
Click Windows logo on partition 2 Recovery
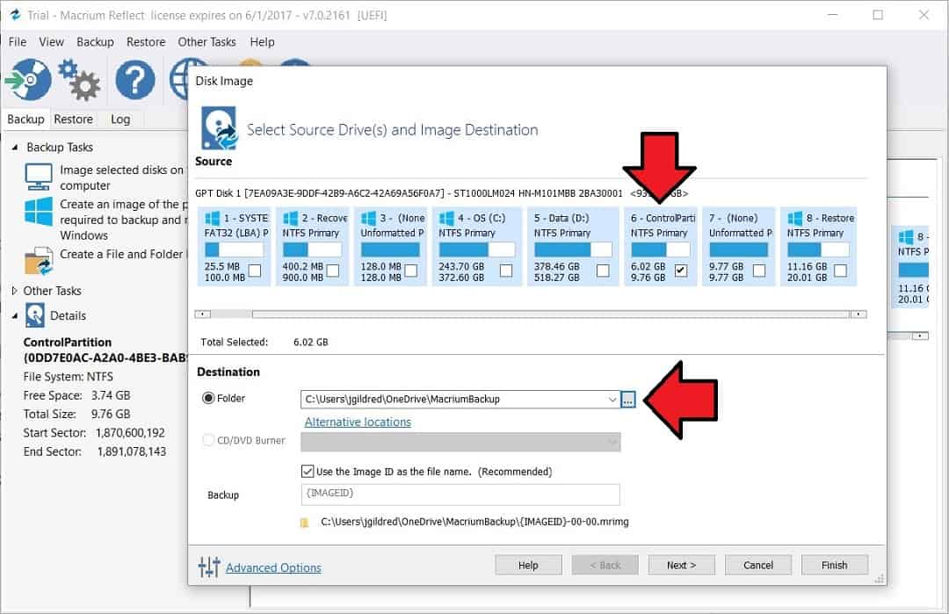(291, 219)
